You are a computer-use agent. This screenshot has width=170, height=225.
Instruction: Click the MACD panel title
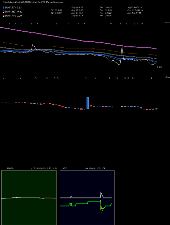point(10,168)
